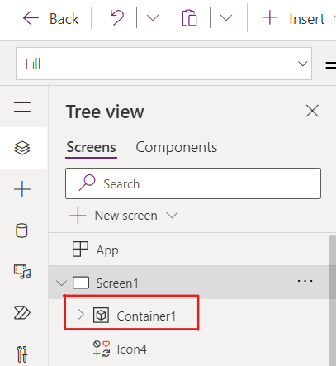Open the Fill property dropdown
Screen dimensions: 336x366
pyautogui.click(x=163, y=64)
